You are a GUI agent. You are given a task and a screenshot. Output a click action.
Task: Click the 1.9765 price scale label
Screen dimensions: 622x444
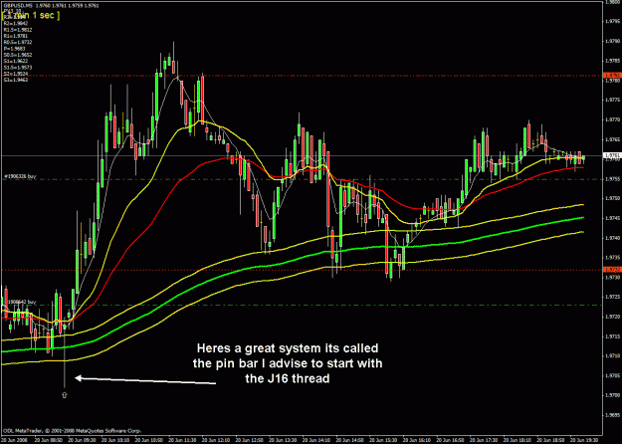(x=613, y=139)
